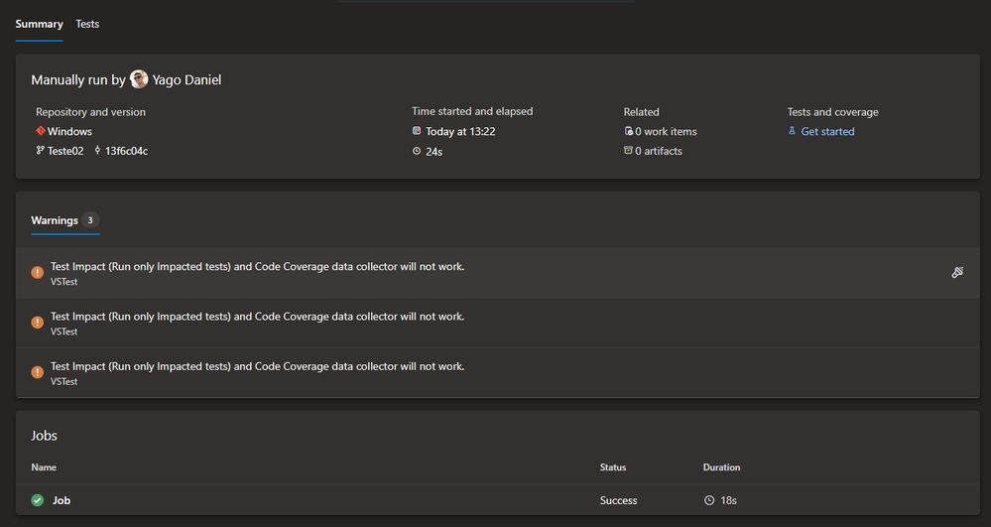Select the first VSTest warning row
991x527 pixels.
(x=258, y=273)
